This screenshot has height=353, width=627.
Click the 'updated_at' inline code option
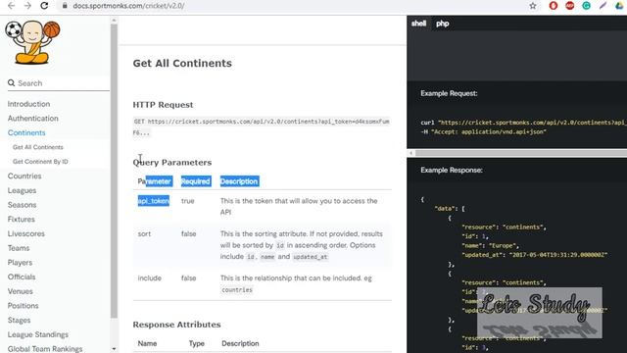(311, 257)
